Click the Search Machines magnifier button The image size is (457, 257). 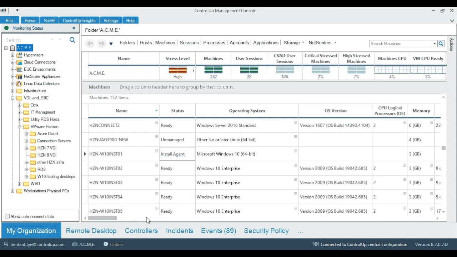tap(441, 44)
